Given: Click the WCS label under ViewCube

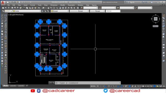Looking at the screenshot, I should pos(155,26).
